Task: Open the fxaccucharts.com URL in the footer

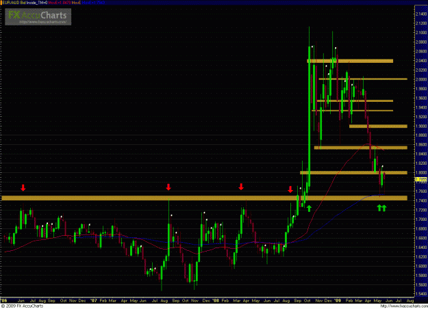Action: click(404, 306)
